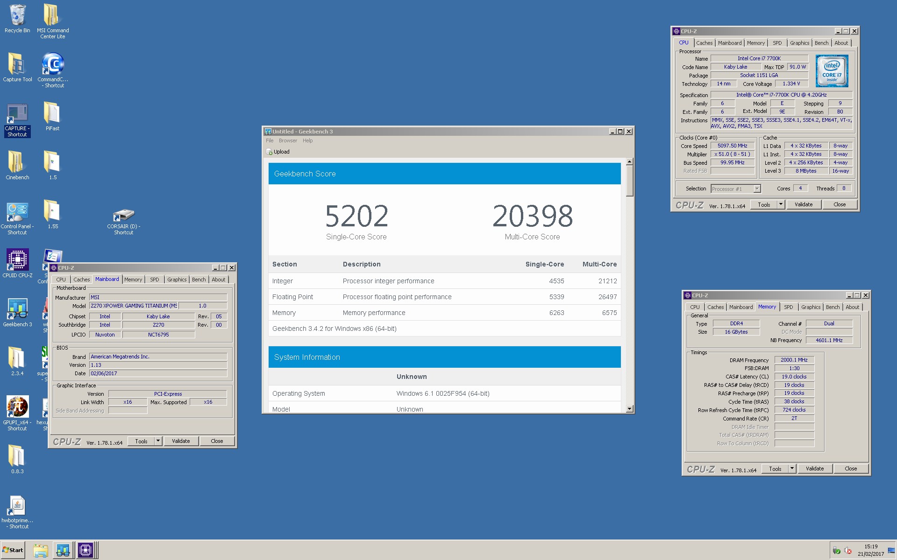Click Geekbench scrollbar up arrow
The height and width of the screenshot is (560, 897).
pos(629,161)
